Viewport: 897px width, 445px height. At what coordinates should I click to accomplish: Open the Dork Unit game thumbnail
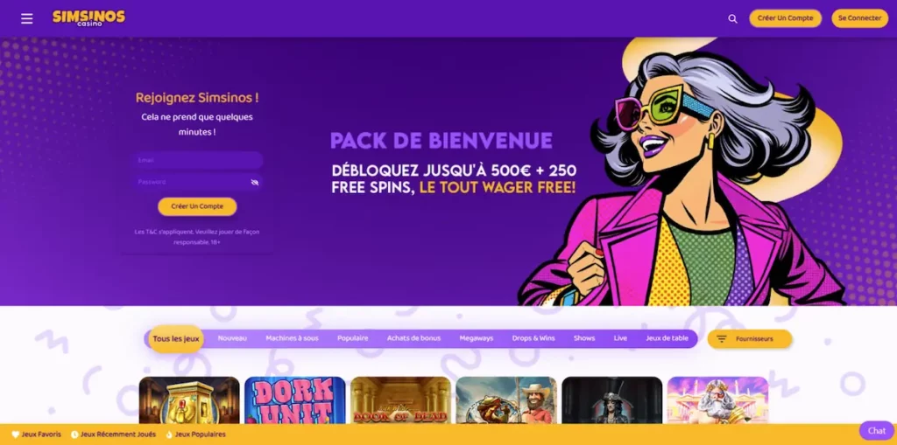pyautogui.click(x=294, y=400)
